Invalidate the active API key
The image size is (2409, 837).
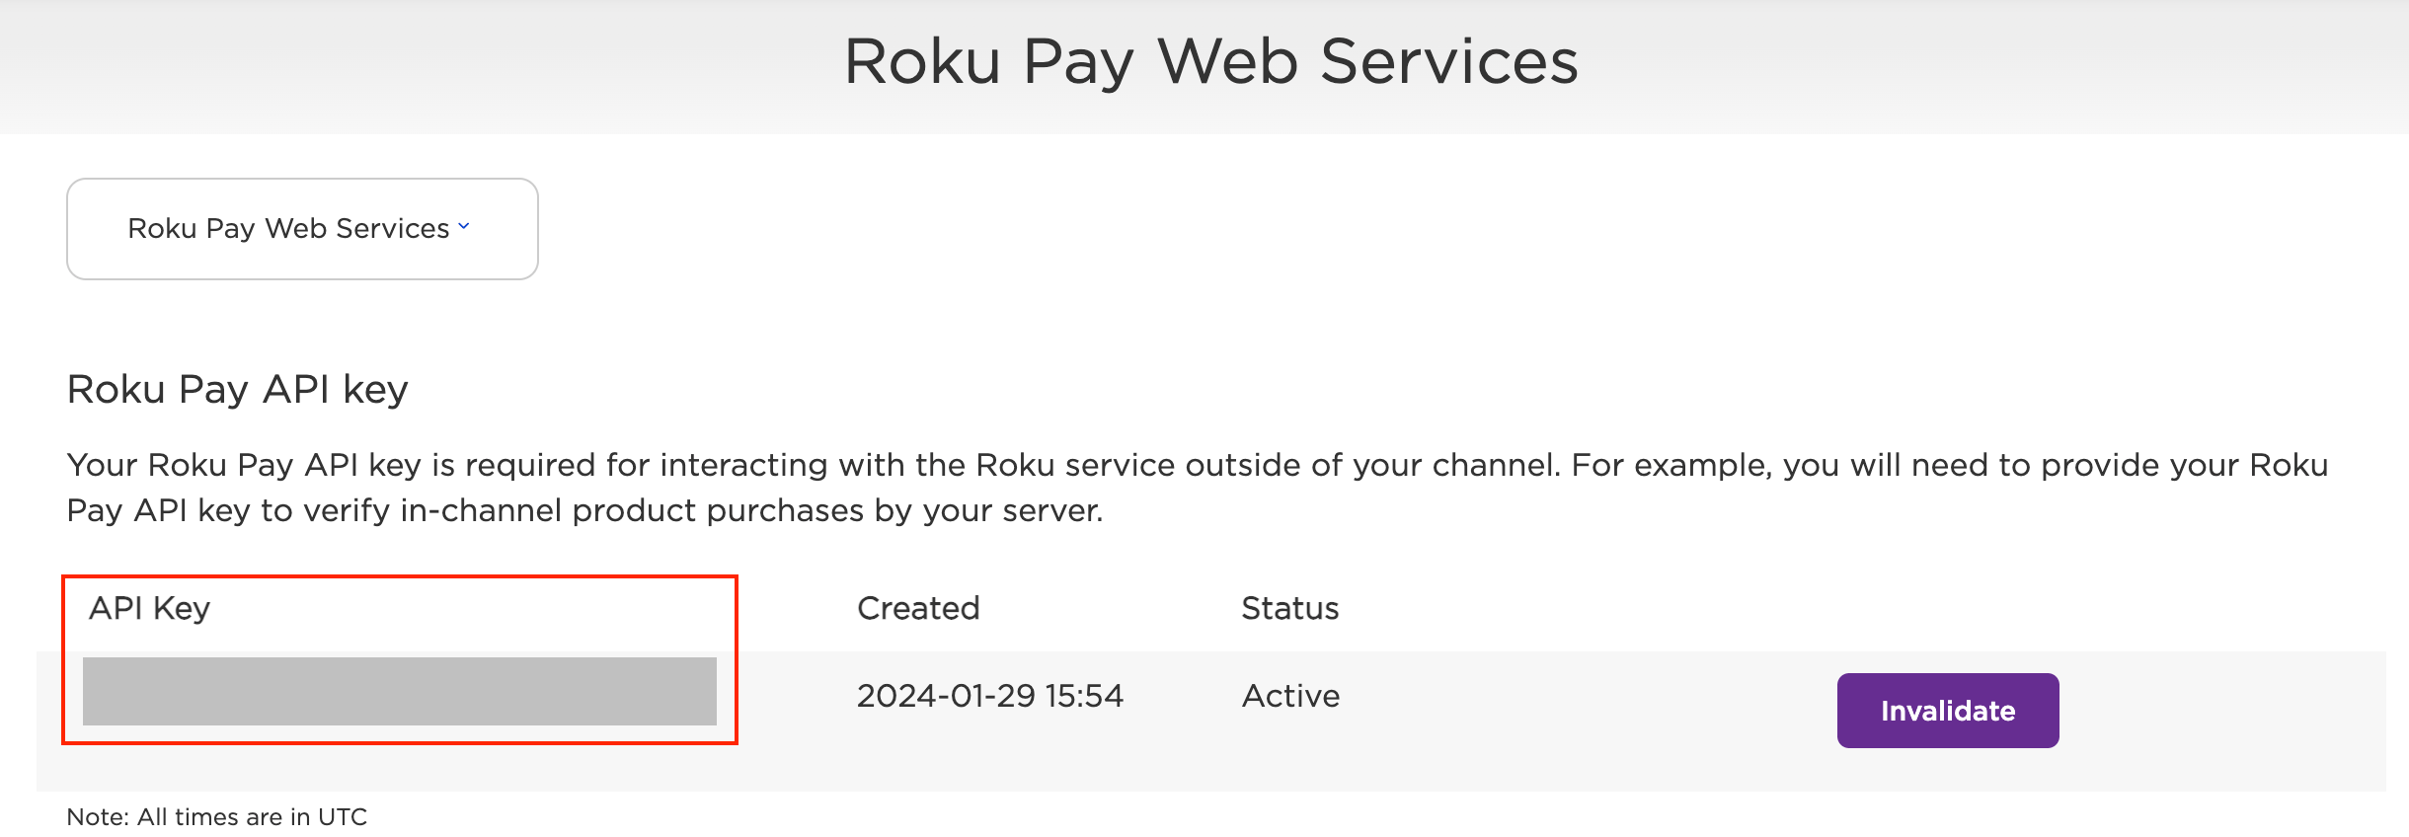[1947, 711]
